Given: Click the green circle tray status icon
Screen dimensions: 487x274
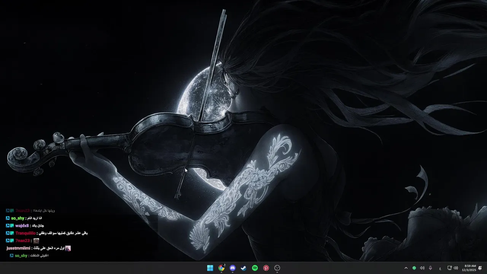Looking at the screenshot, I should coord(414,268).
